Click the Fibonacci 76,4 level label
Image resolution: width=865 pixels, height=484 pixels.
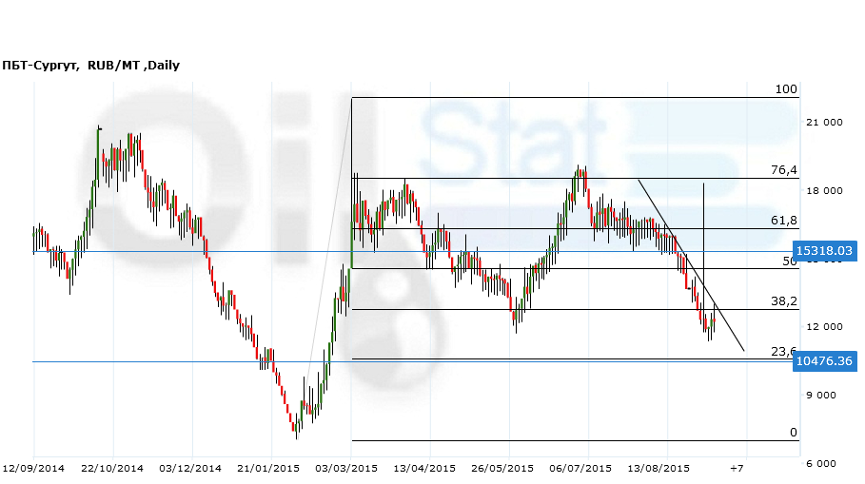pos(783,171)
